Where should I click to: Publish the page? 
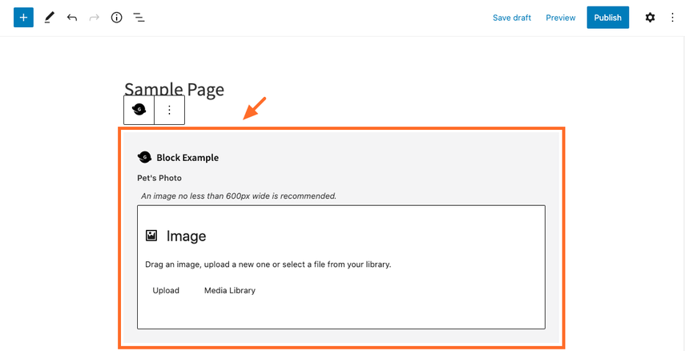pyautogui.click(x=607, y=18)
